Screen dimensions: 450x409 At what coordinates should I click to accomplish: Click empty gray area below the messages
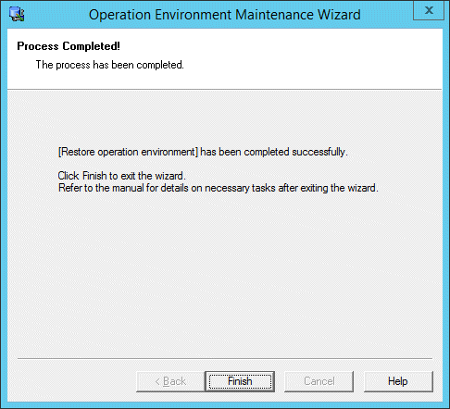coord(225,271)
